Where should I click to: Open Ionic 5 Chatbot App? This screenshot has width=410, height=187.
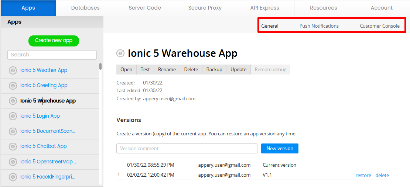(44, 146)
